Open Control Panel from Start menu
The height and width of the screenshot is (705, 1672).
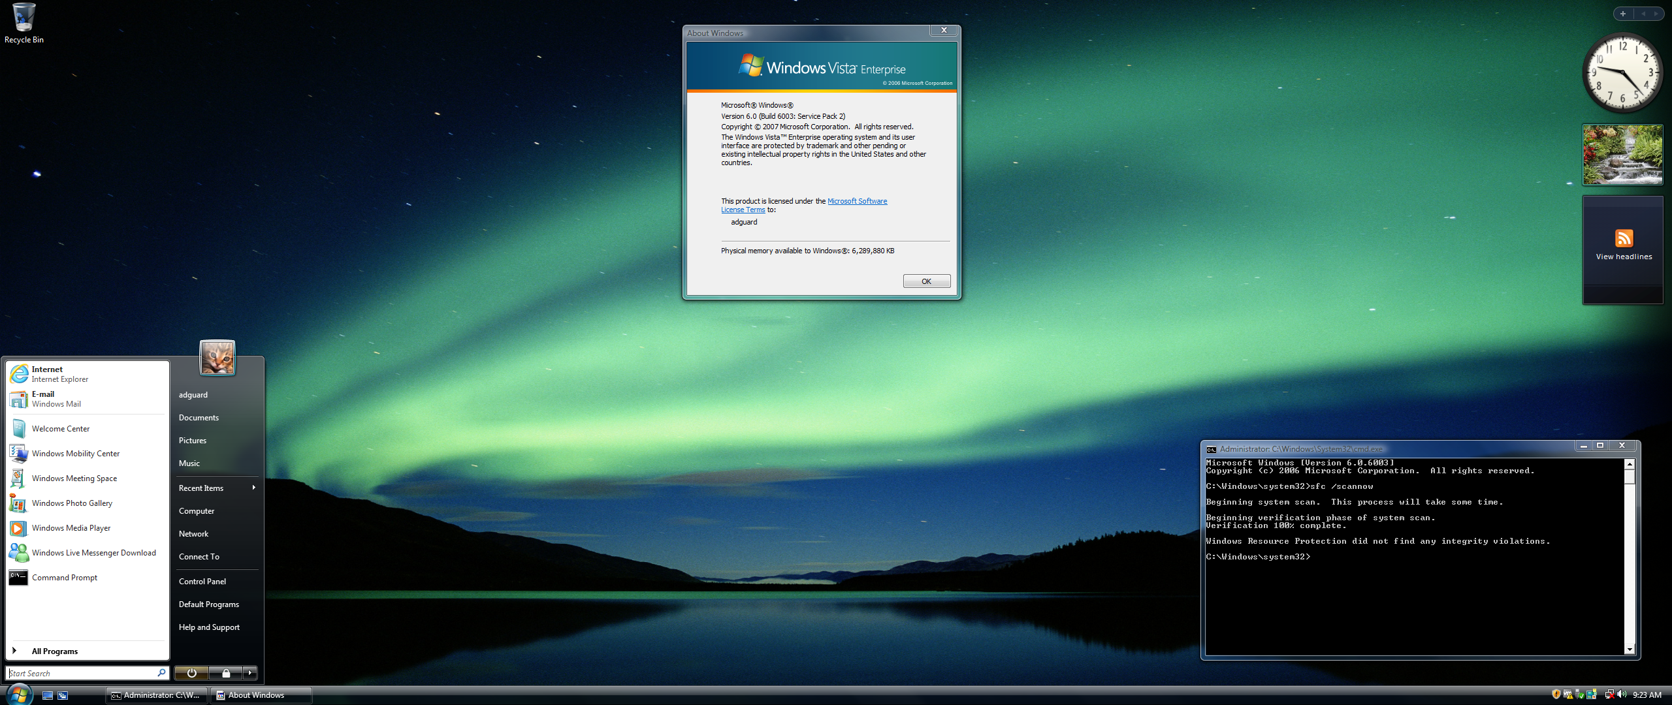[202, 582]
